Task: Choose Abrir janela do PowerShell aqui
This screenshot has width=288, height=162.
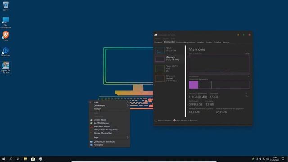Action: [109, 130]
